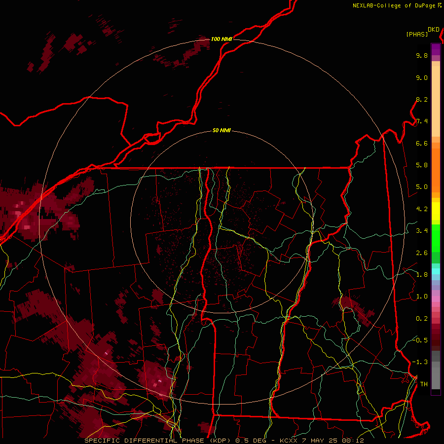Click the 9.0 value on the scale

click(422, 77)
